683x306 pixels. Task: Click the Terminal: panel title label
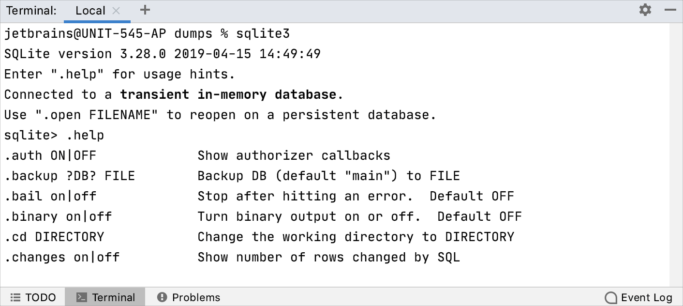30,10
